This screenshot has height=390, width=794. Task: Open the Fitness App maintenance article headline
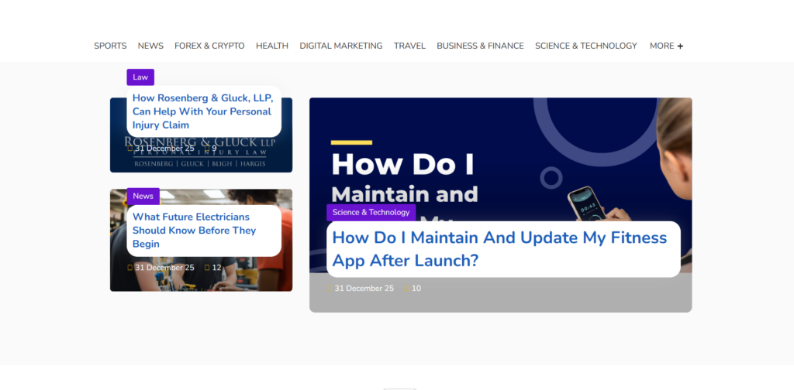tap(499, 249)
